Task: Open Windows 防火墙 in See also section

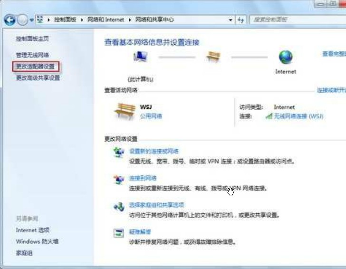Action: (x=37, y=241)
